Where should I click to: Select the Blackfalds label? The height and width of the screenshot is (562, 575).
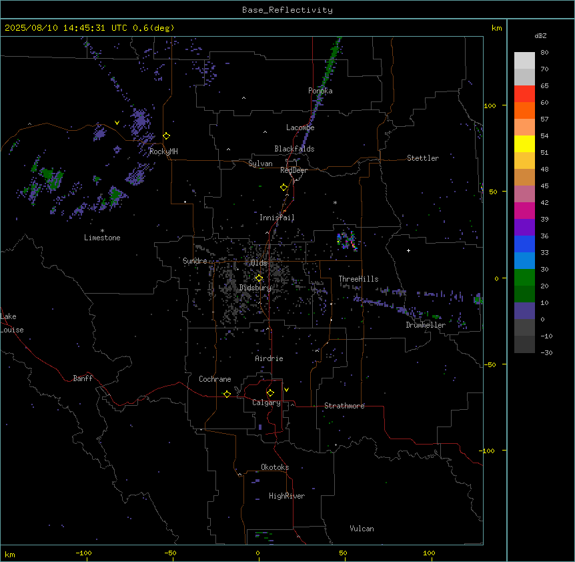[x=294, y=149]
